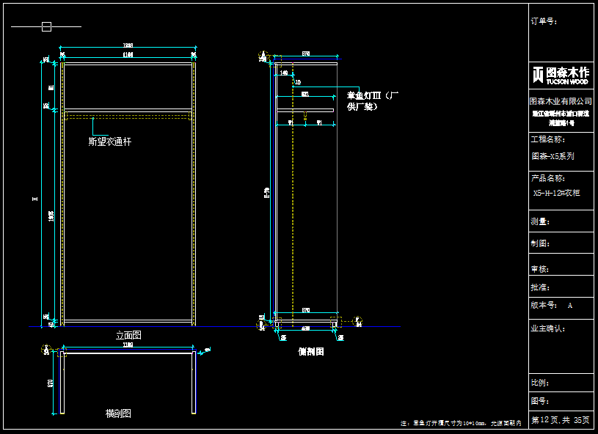Viewport: 598px width, 434px height.
Task: Click the 图森木业有限公司 company name
Action: [x=561, y=101]
